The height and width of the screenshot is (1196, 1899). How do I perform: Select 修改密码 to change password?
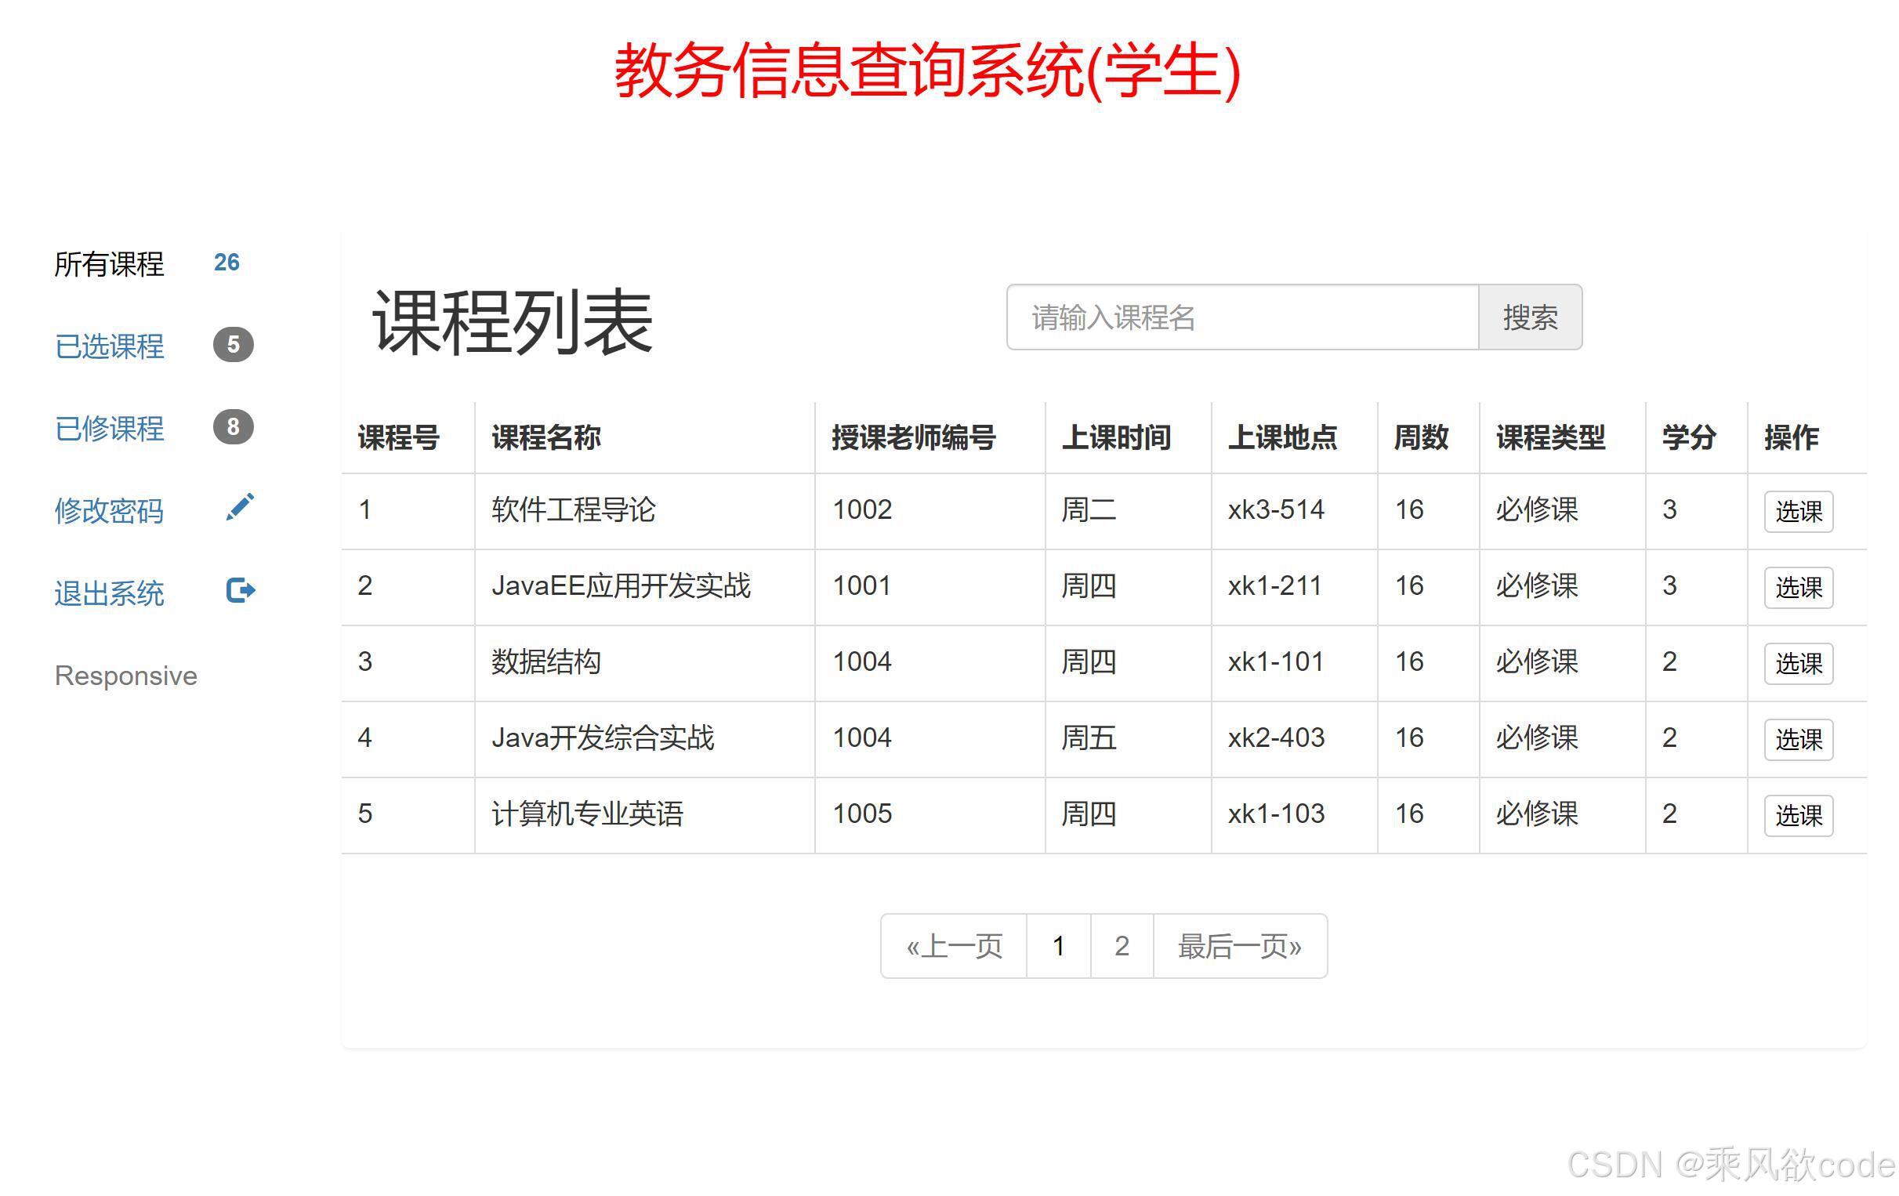coord(110,512)
